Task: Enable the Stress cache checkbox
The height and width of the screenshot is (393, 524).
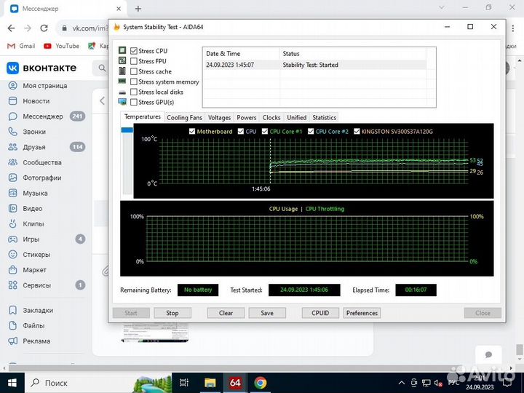Action: pos(134,71)
